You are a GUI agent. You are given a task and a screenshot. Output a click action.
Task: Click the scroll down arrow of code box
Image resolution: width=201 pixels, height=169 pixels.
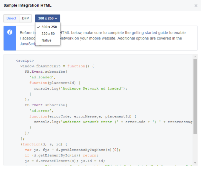point(195,163)
